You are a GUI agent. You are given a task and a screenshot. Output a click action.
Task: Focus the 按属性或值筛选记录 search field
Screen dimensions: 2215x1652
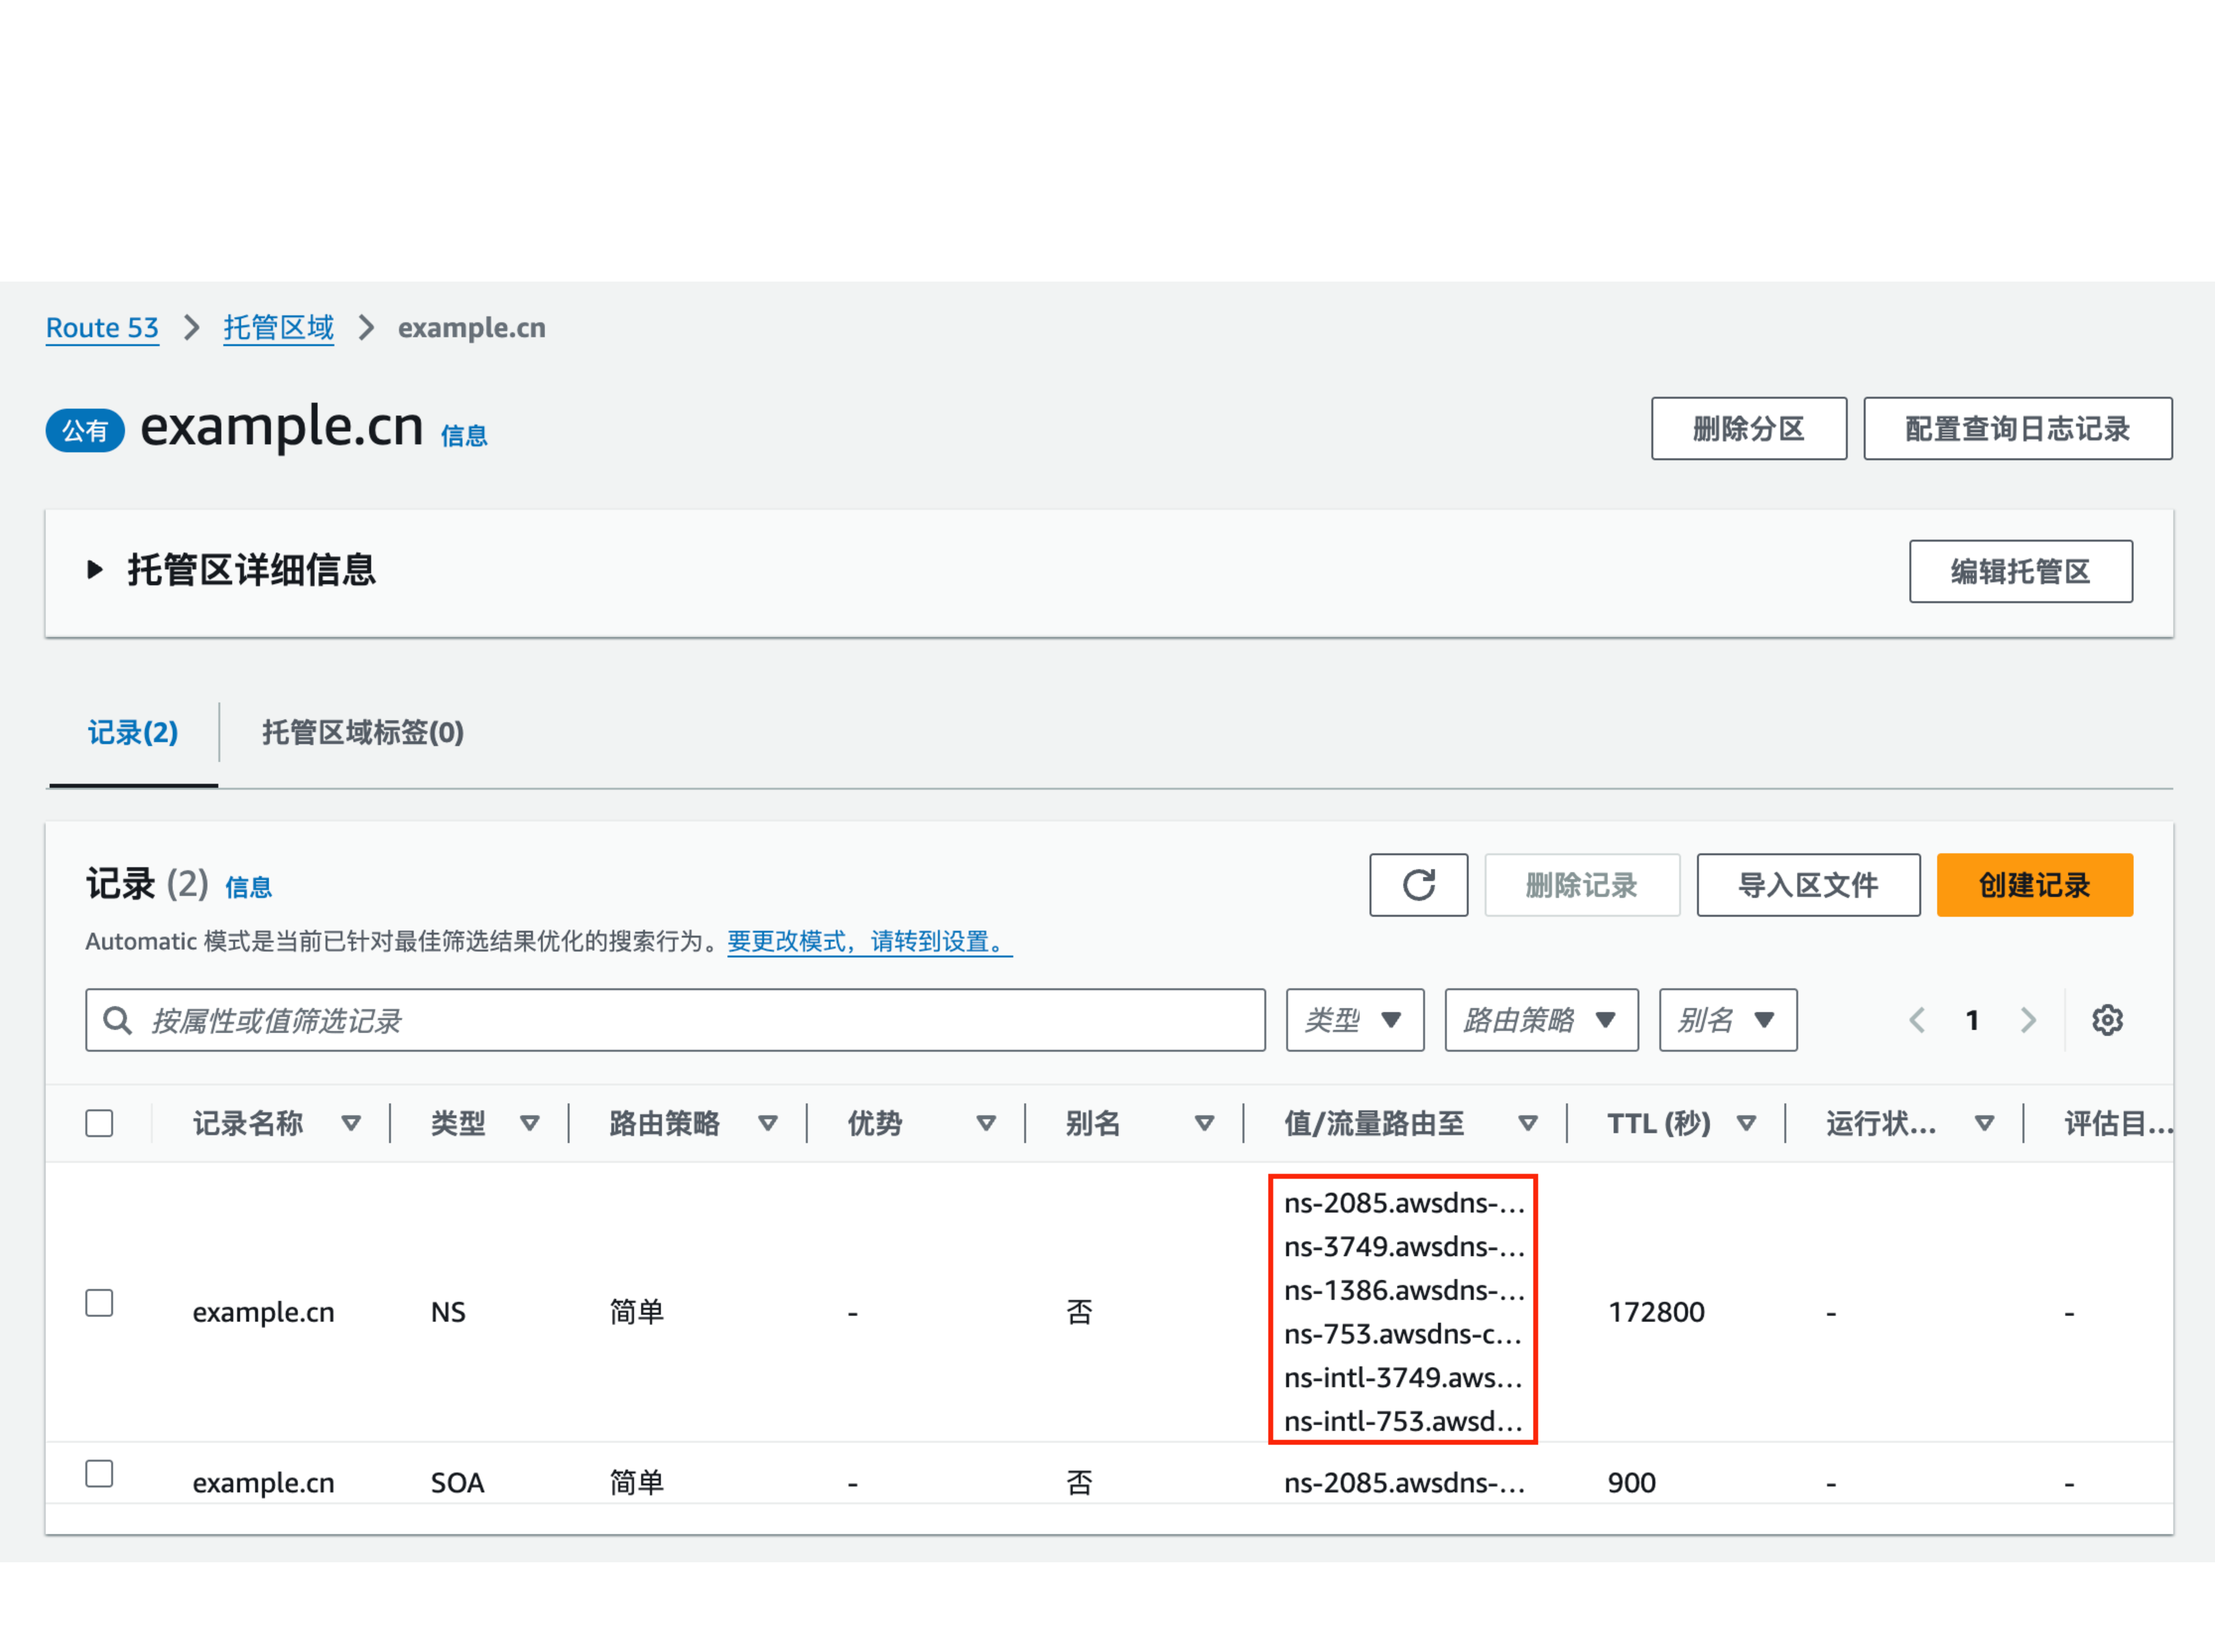click(x=675, y=1020)
